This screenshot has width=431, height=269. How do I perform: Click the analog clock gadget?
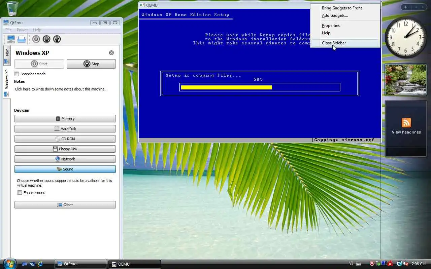click(405, 37)
